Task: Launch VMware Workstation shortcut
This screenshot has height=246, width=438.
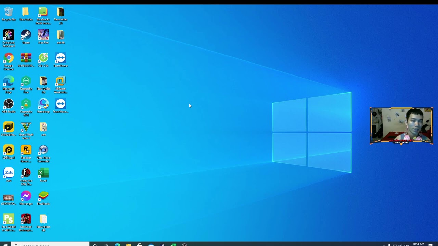Action: [x=61, y=85]
